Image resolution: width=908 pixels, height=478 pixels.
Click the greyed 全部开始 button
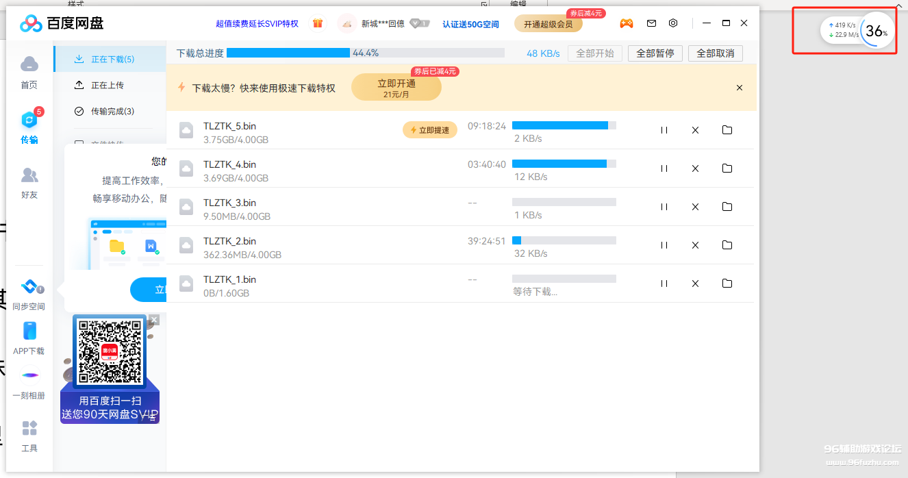pos(595,53)
